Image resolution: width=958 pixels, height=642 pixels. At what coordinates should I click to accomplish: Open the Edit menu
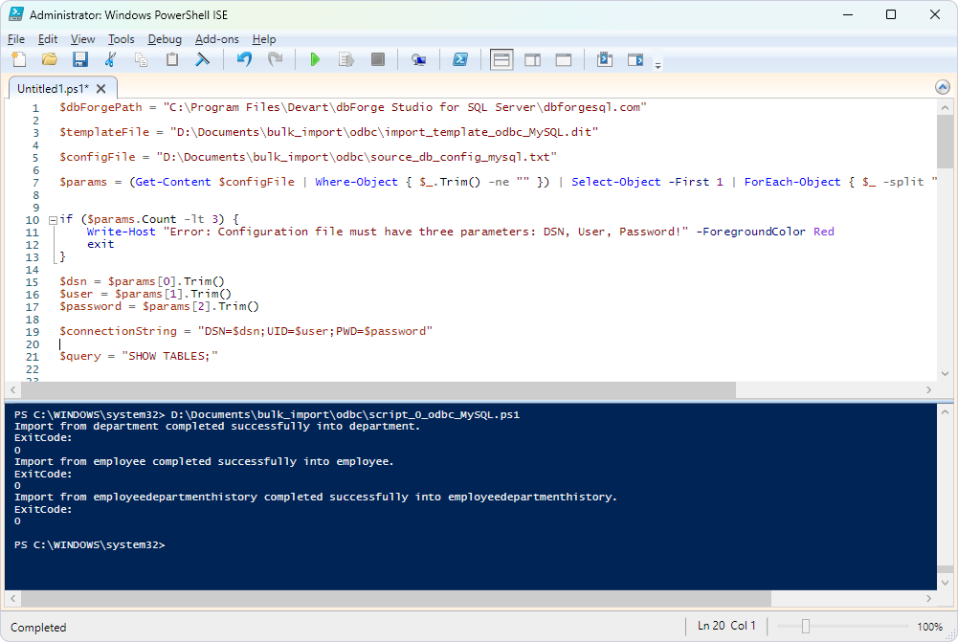click(48, 39)
